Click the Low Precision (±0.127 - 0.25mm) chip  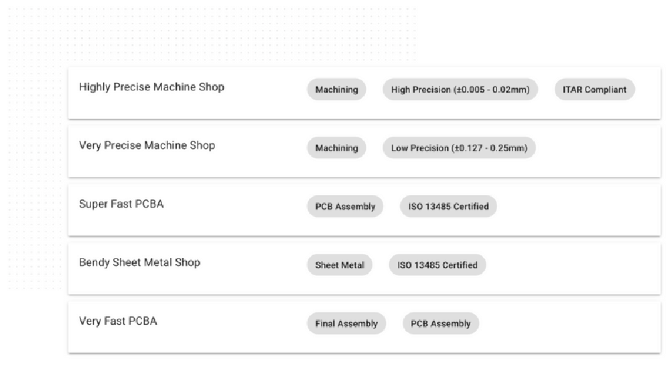click(459, 148)
